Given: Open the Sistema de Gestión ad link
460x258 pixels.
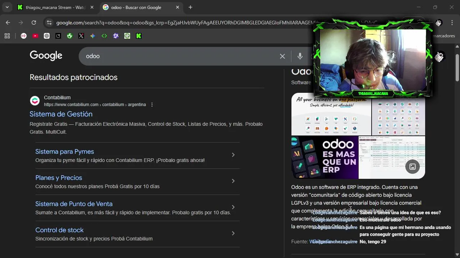Looking at the screenshot, I should click(61, 114).
